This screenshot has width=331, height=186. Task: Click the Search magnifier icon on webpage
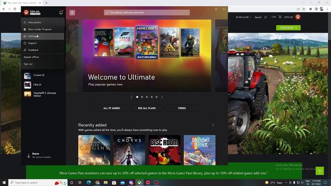coord(265,17)
